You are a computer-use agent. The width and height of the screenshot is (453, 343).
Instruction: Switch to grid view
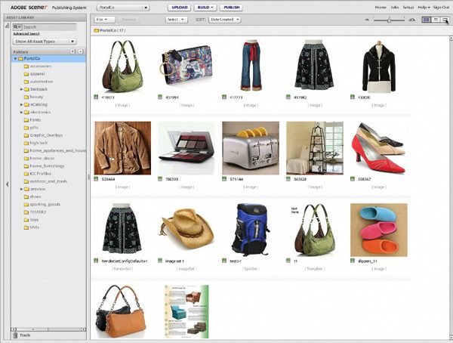[427, 20]
